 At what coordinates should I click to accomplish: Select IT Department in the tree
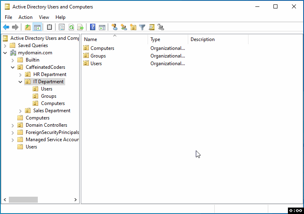point(49,82)
